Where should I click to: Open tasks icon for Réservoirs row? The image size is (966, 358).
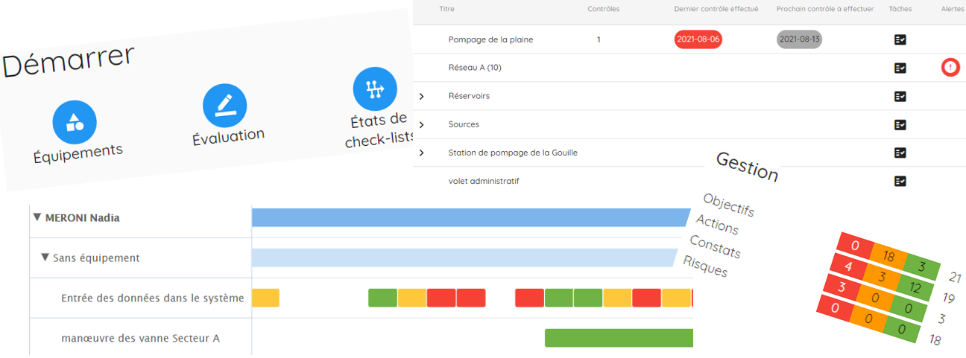click(x=900, y=96)
